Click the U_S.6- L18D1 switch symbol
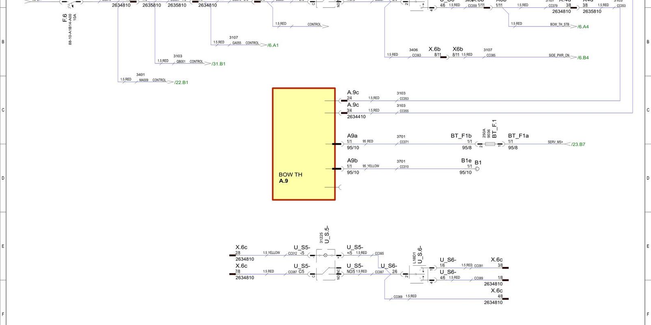Image resolution: width=651 pixels, height=325 pixels. 419,274
